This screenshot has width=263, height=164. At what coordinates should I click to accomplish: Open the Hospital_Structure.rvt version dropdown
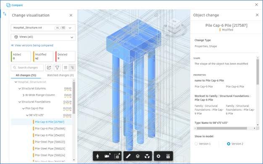coord(43,28)
